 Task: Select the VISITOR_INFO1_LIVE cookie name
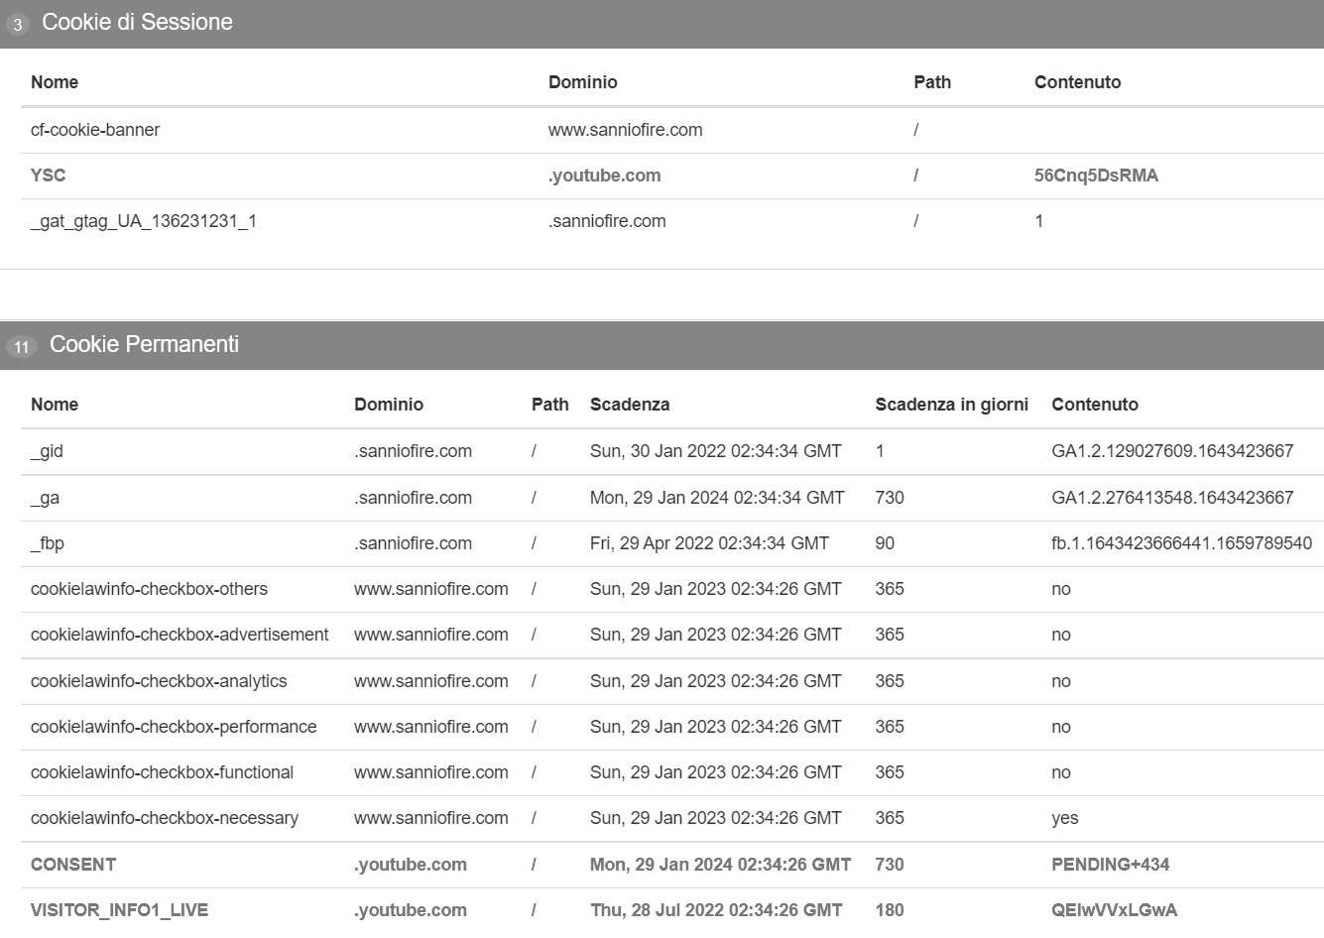[x=119, y=910]
